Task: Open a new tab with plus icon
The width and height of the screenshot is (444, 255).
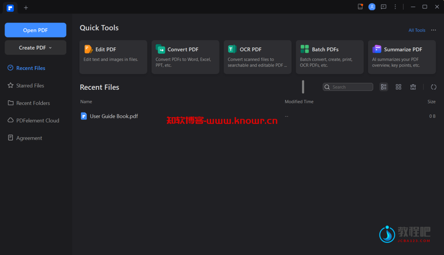Action: click(x=26, y=8)
